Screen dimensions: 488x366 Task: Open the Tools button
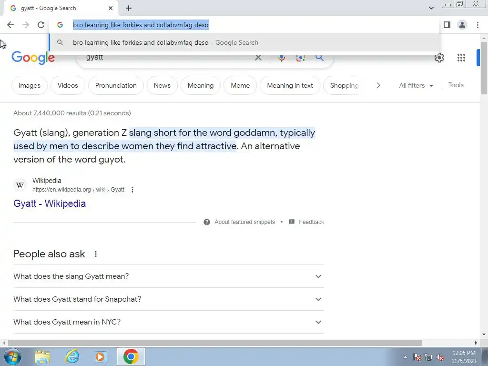click(456, 85)
